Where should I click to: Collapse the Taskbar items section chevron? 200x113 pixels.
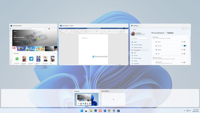[x=188, y=38]
